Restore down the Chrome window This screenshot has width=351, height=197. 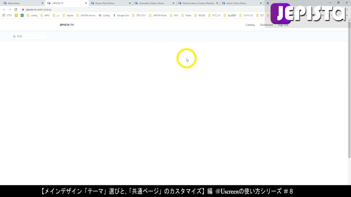338,3
